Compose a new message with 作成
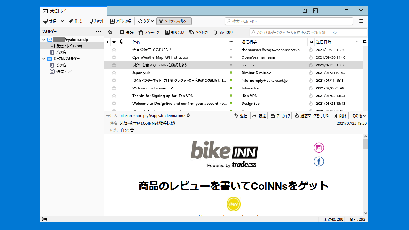The height and width of the screenshot is (230, 409). pyautogui.click(x=75, y=21)
